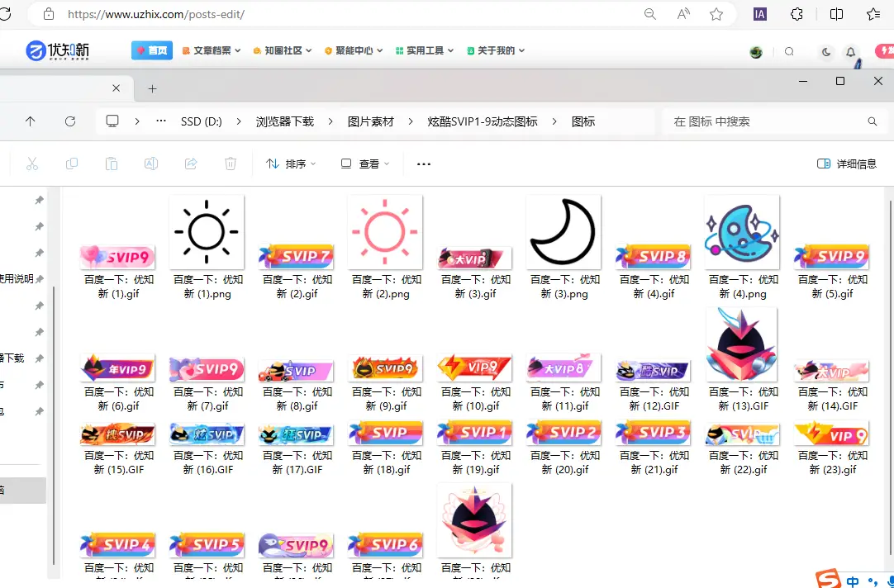This screenshot has height=588, width=894.
Task: Close the current Explorer tab
Action: click(116, 88)
